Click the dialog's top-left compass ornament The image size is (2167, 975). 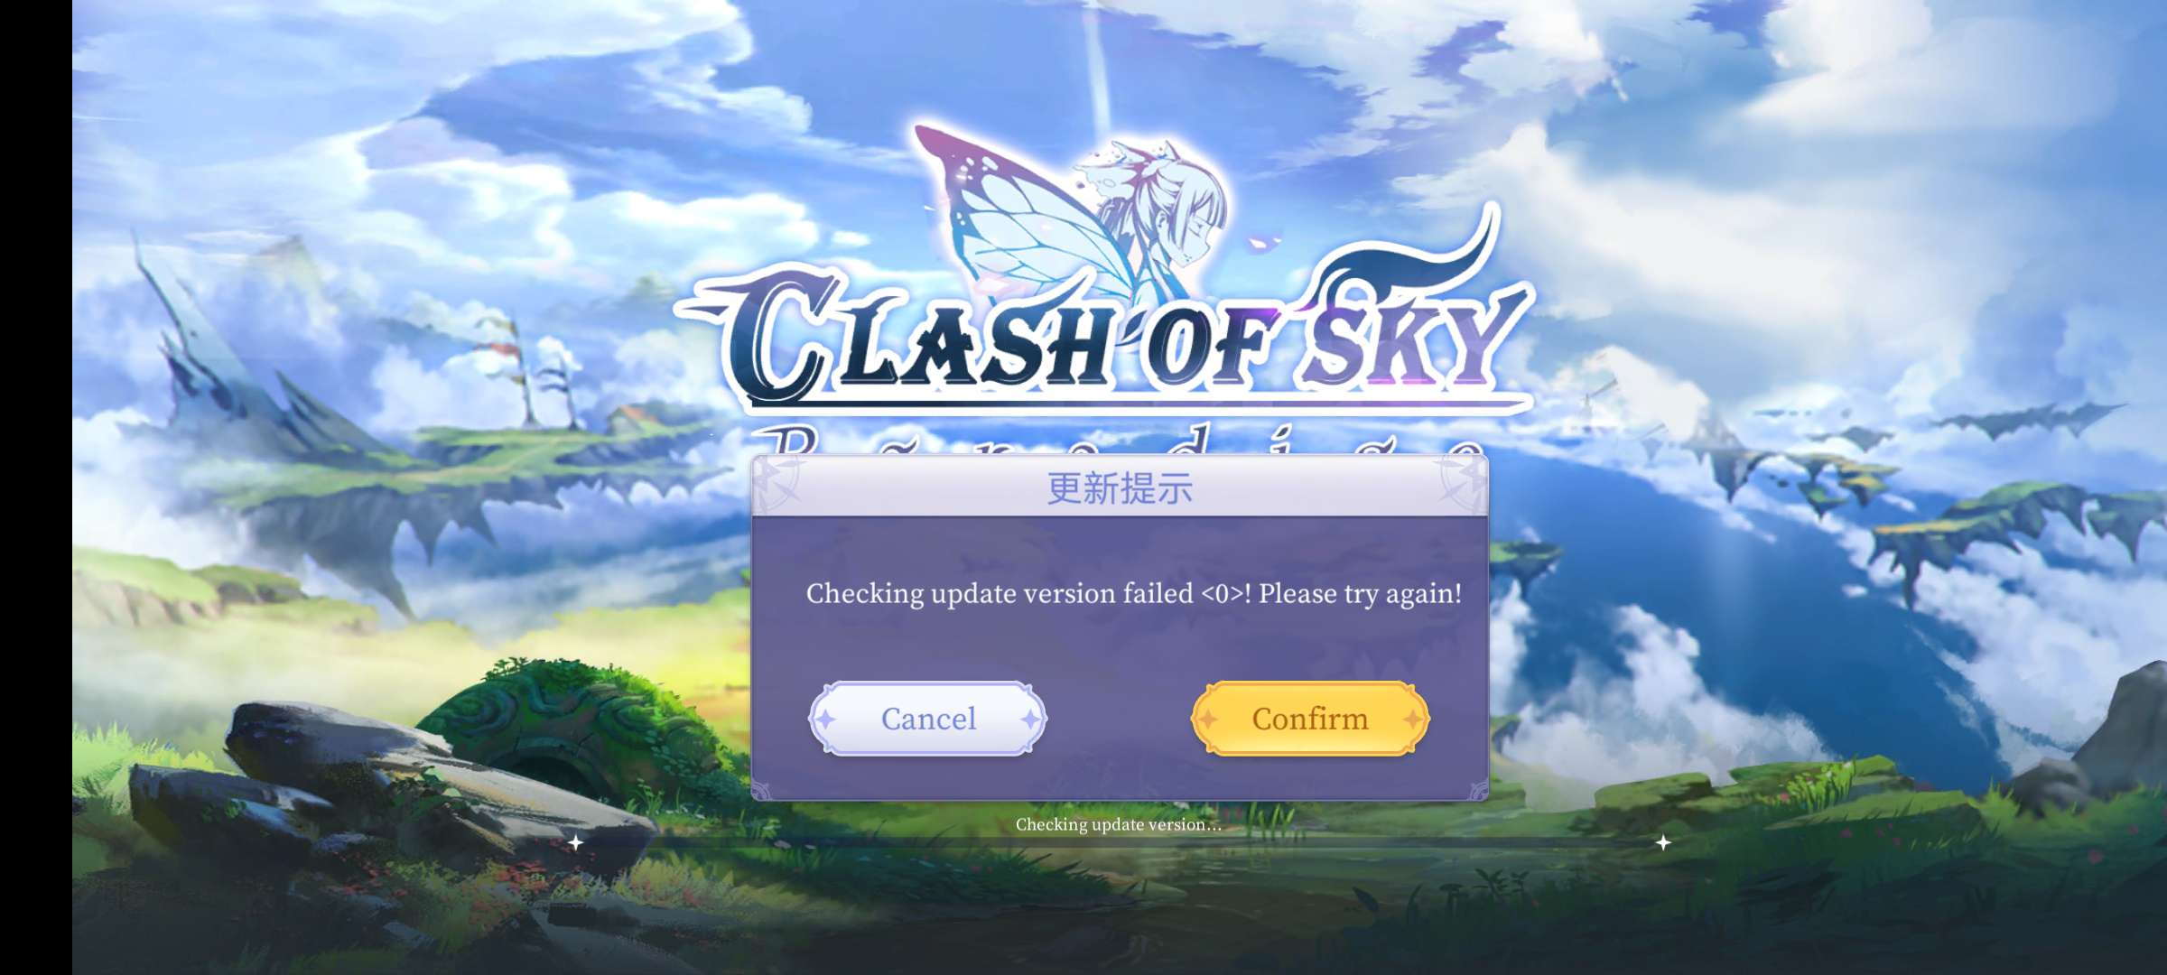point(778,482)
